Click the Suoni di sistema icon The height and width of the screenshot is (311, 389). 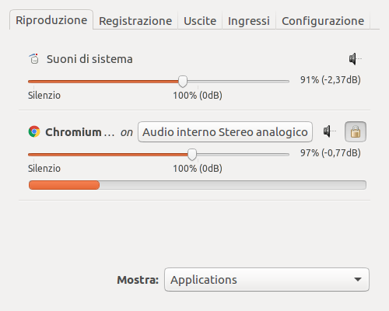34,59
